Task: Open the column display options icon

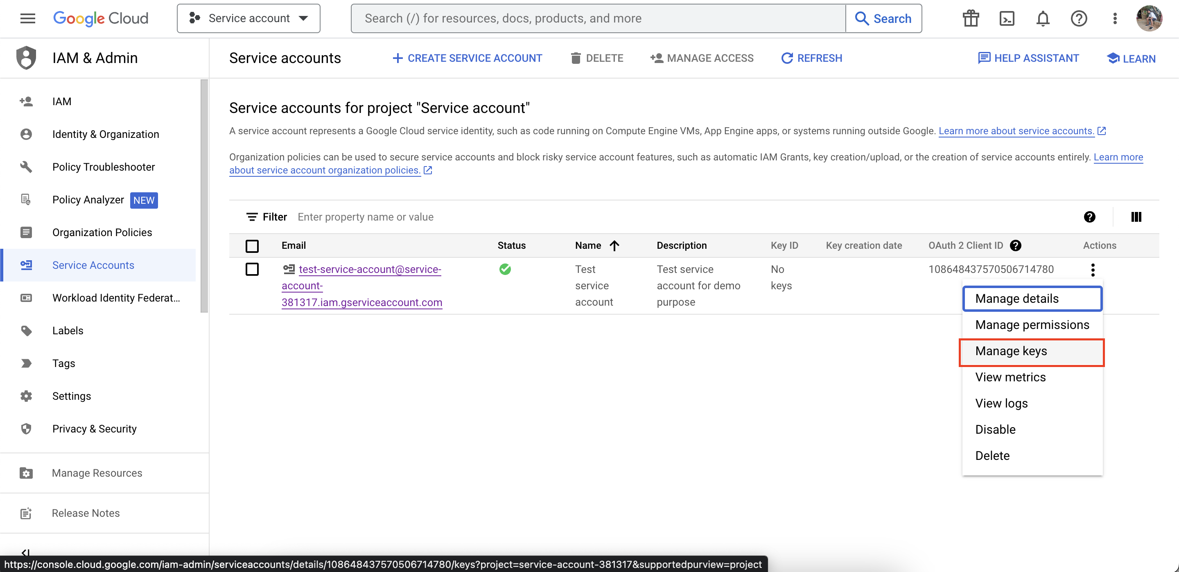Action: click(1136, 217)
